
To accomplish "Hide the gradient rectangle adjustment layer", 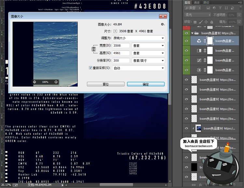I will (186, 51).
